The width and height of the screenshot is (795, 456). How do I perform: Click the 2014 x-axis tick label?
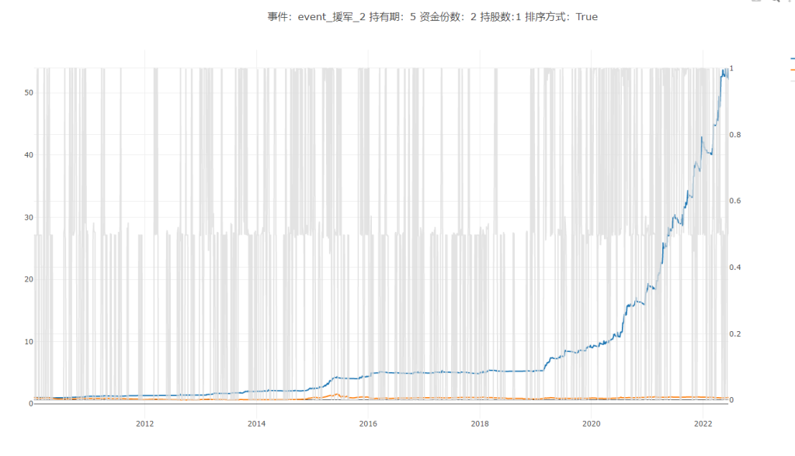[x=256, y=423]
